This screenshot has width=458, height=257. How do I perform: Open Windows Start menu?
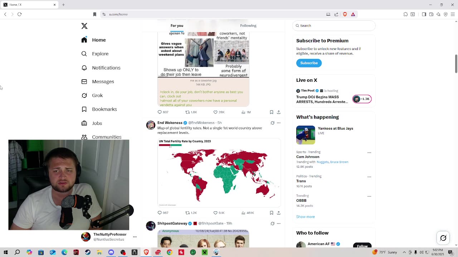pos(6,252)
